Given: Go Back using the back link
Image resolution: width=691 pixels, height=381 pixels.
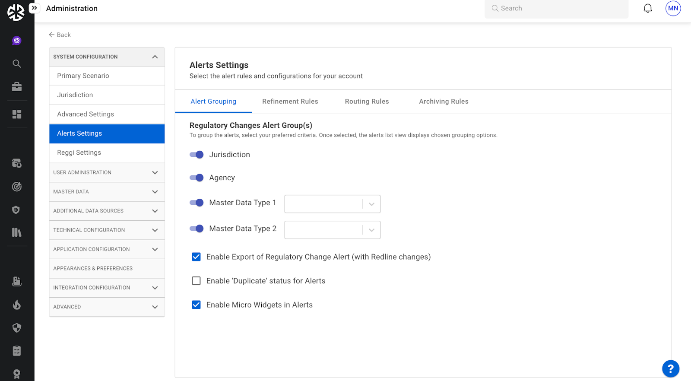Looking at the screenshot, I should pyautogui.click(x=60, y=35).
